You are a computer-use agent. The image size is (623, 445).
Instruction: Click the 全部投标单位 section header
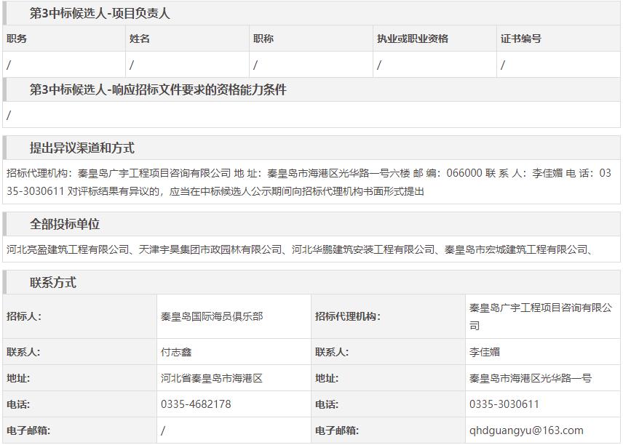(65, 224)
